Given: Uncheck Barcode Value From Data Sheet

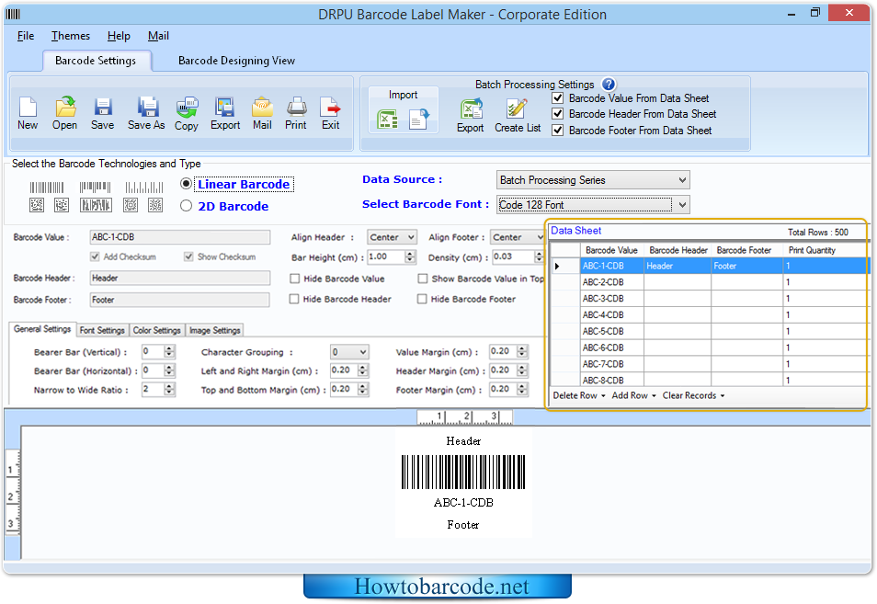Looking at the screenshot, I should pos(558,98).
